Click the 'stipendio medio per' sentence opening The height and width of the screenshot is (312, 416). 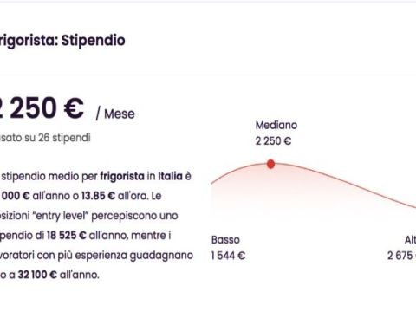[49, 176]
